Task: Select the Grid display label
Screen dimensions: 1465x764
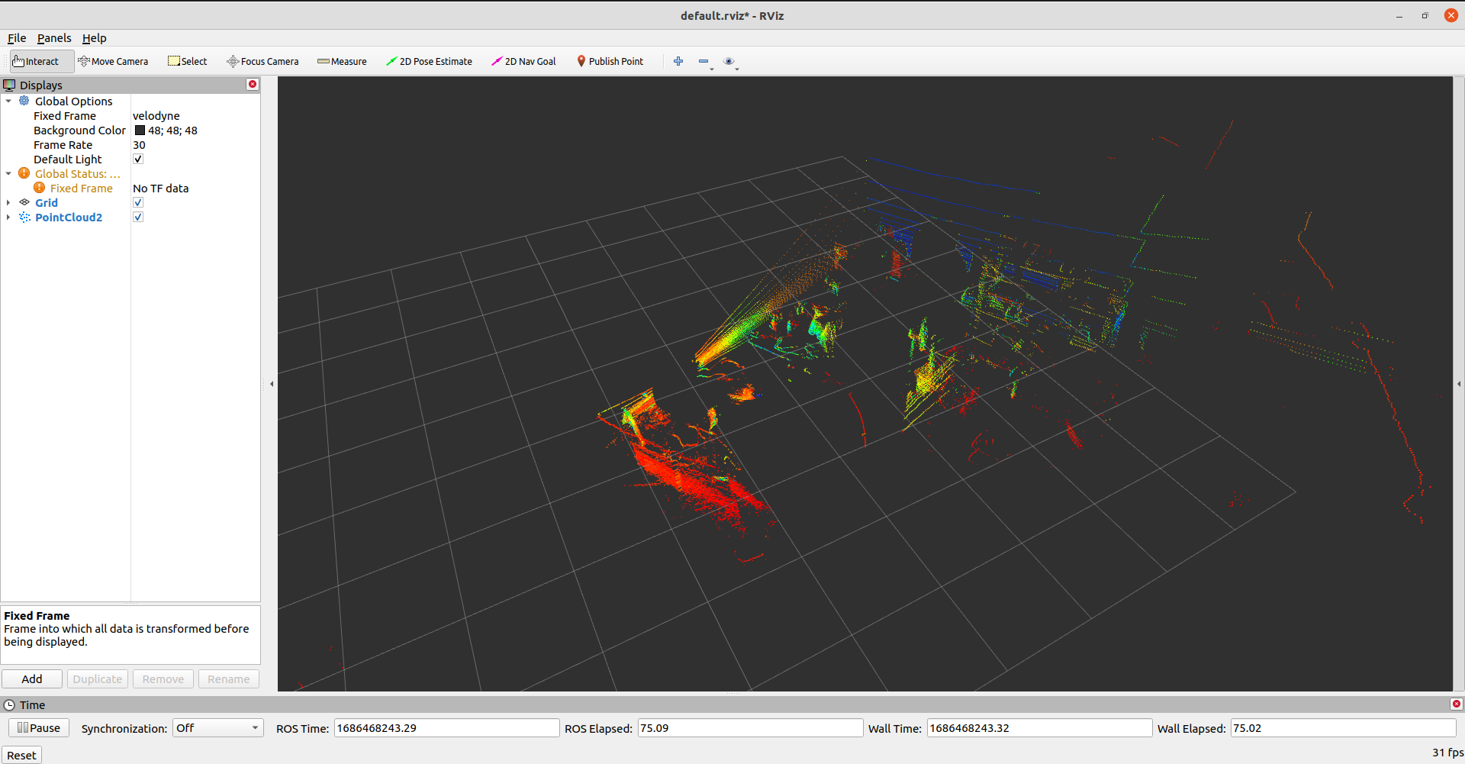Action: click(x=47, y=203)
